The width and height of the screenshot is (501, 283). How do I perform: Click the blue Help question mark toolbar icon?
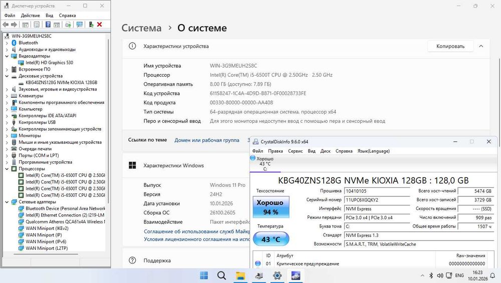pos(48,25)
